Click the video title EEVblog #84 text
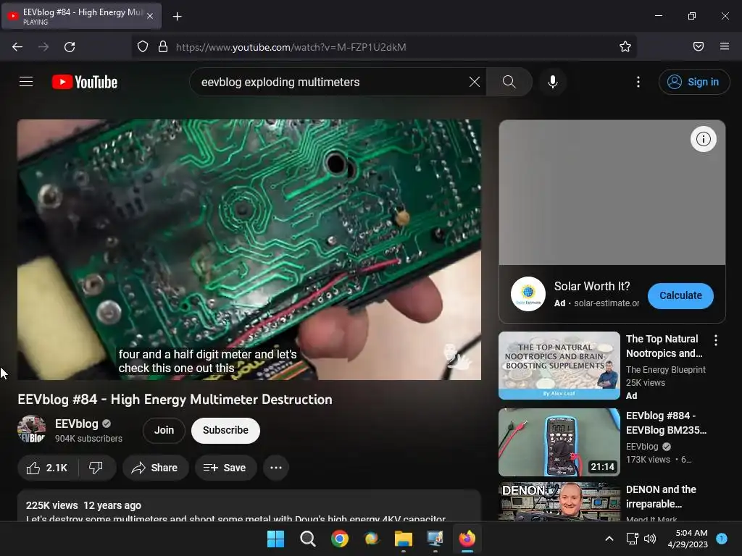The width and height of the screenshot is (742, 556). (x=175, y=400)
